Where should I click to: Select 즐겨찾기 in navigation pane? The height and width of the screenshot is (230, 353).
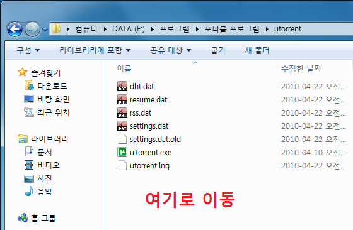coord(45,73)
